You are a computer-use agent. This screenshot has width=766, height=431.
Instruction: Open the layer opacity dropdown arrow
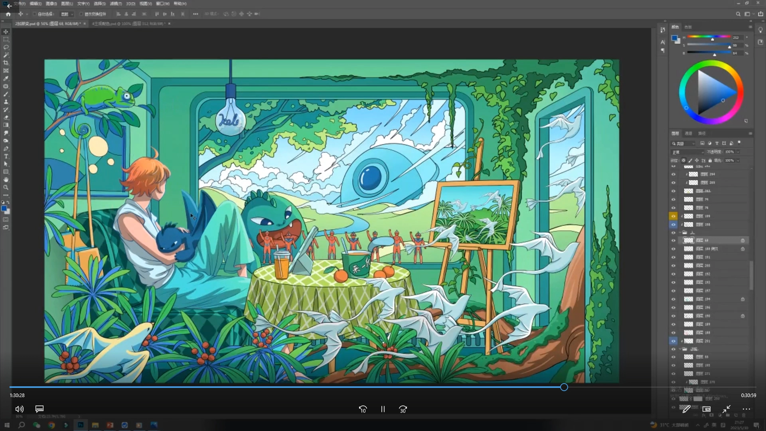[x=738, y=152]
